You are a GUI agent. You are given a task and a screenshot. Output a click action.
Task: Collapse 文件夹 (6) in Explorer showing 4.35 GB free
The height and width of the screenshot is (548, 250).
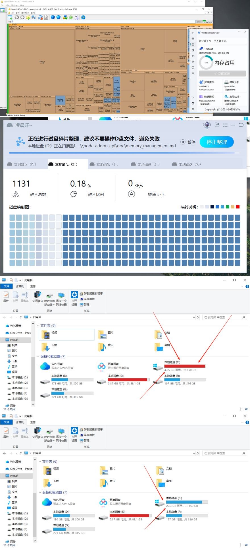point(38,326)
